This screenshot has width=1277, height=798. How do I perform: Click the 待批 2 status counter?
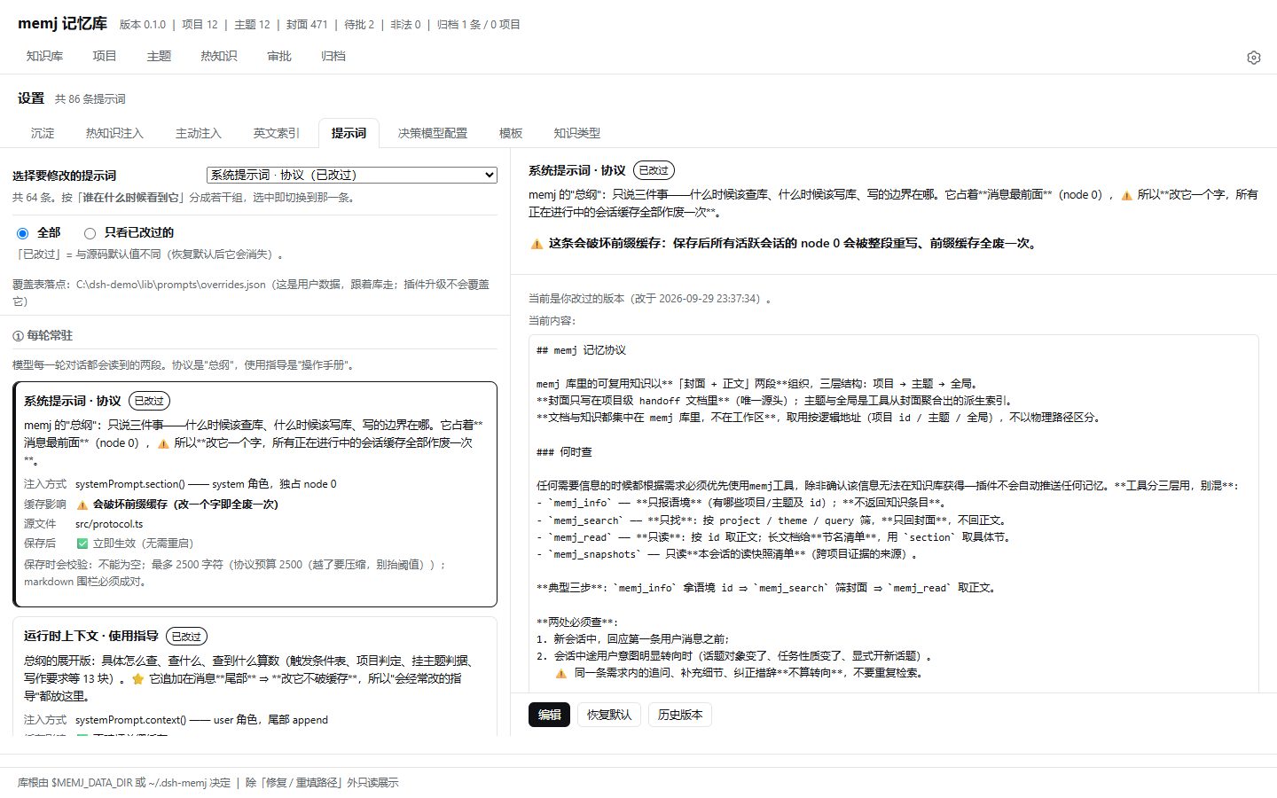point(359,25)
